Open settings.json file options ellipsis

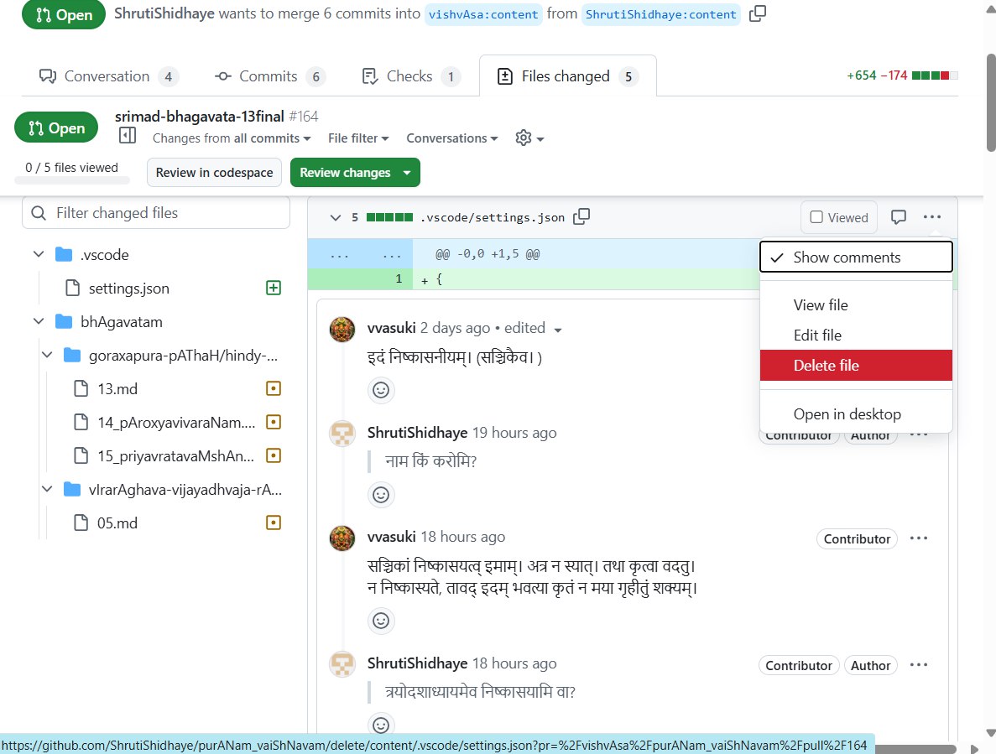point(932,217)
